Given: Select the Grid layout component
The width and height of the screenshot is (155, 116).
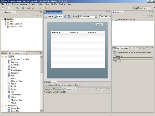Looking at the screenshot, I should [13, 76].
